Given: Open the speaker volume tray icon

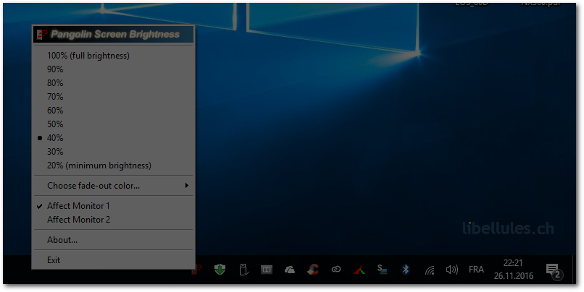Looking at the screenshot, I should coord(452,270).
